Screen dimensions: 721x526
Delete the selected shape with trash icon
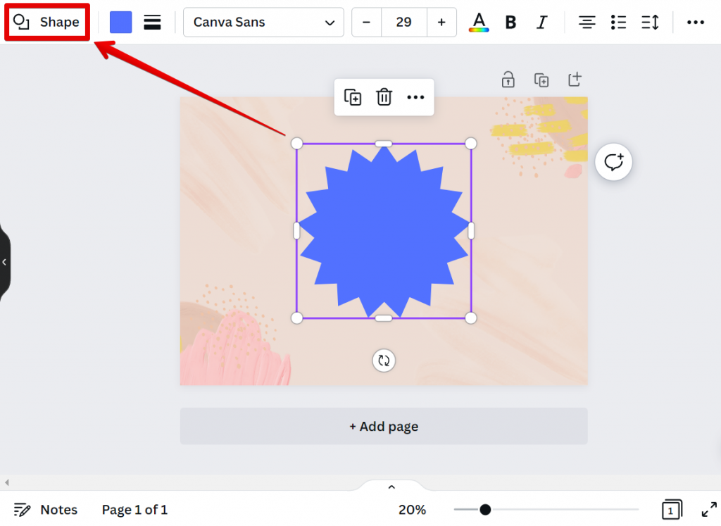click(384, 97)
